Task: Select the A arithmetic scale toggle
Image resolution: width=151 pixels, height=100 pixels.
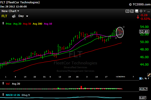Action: point(141,78)
